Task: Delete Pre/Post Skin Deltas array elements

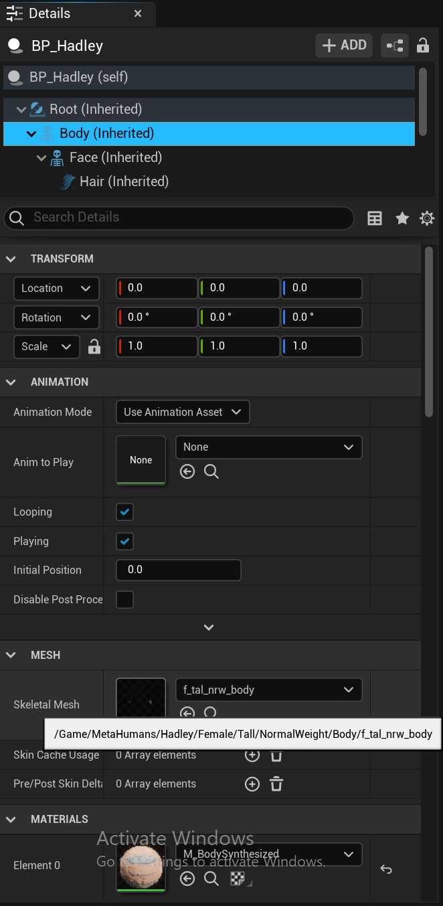Action: pyautogui.click(x=276, y=784)
